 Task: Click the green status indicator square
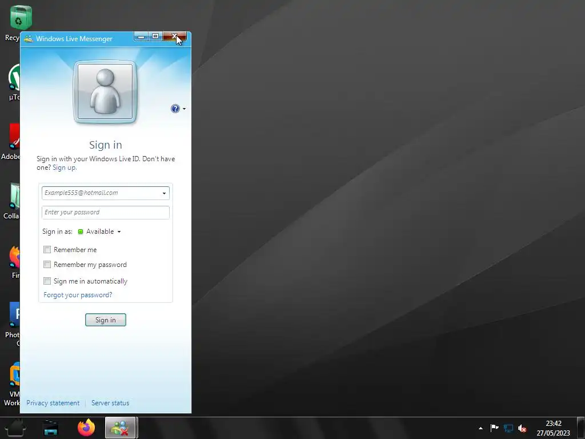80,232
